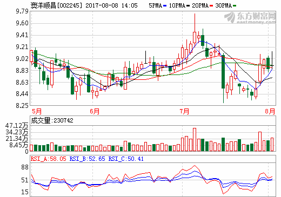Viewport: 281px width, 197px height.
Task: Select the 5月 month marker
Action: click(37, 111)
